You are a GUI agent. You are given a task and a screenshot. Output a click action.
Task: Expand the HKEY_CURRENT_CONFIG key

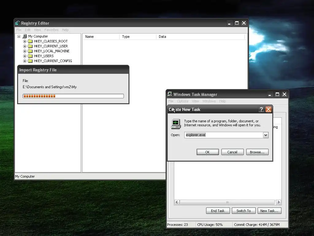(25, 61)
